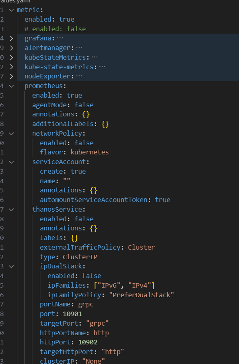Click the flavor kubernetes value
Image resolution: width=239 pixels, height=364 pixels.
[90, 152]
